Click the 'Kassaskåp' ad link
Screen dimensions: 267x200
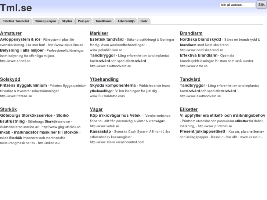[x=100, y=131]
